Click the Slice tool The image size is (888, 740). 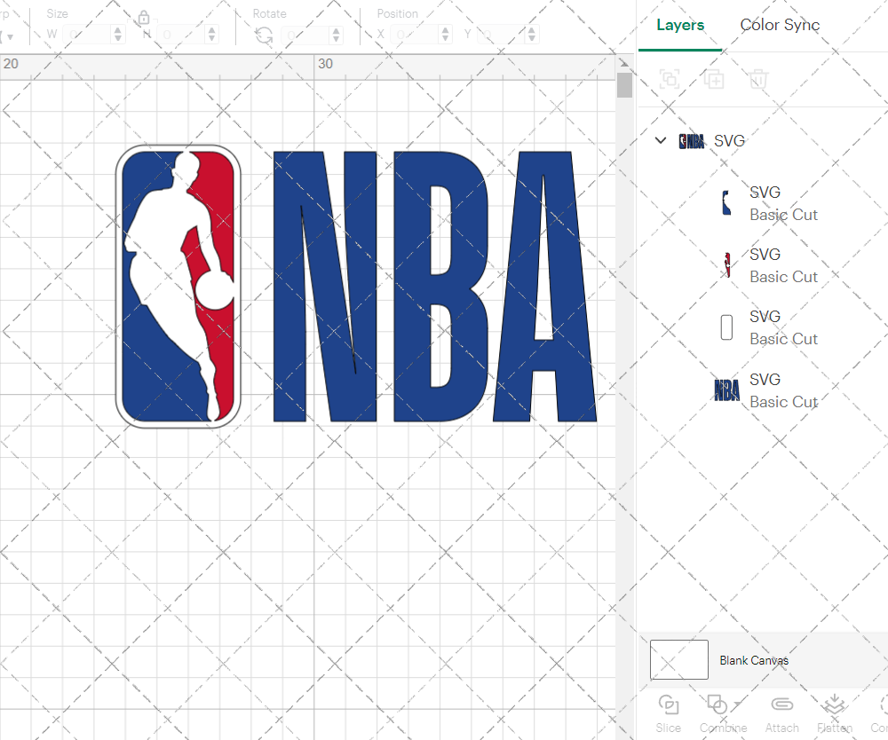click(x=669, y=714)
